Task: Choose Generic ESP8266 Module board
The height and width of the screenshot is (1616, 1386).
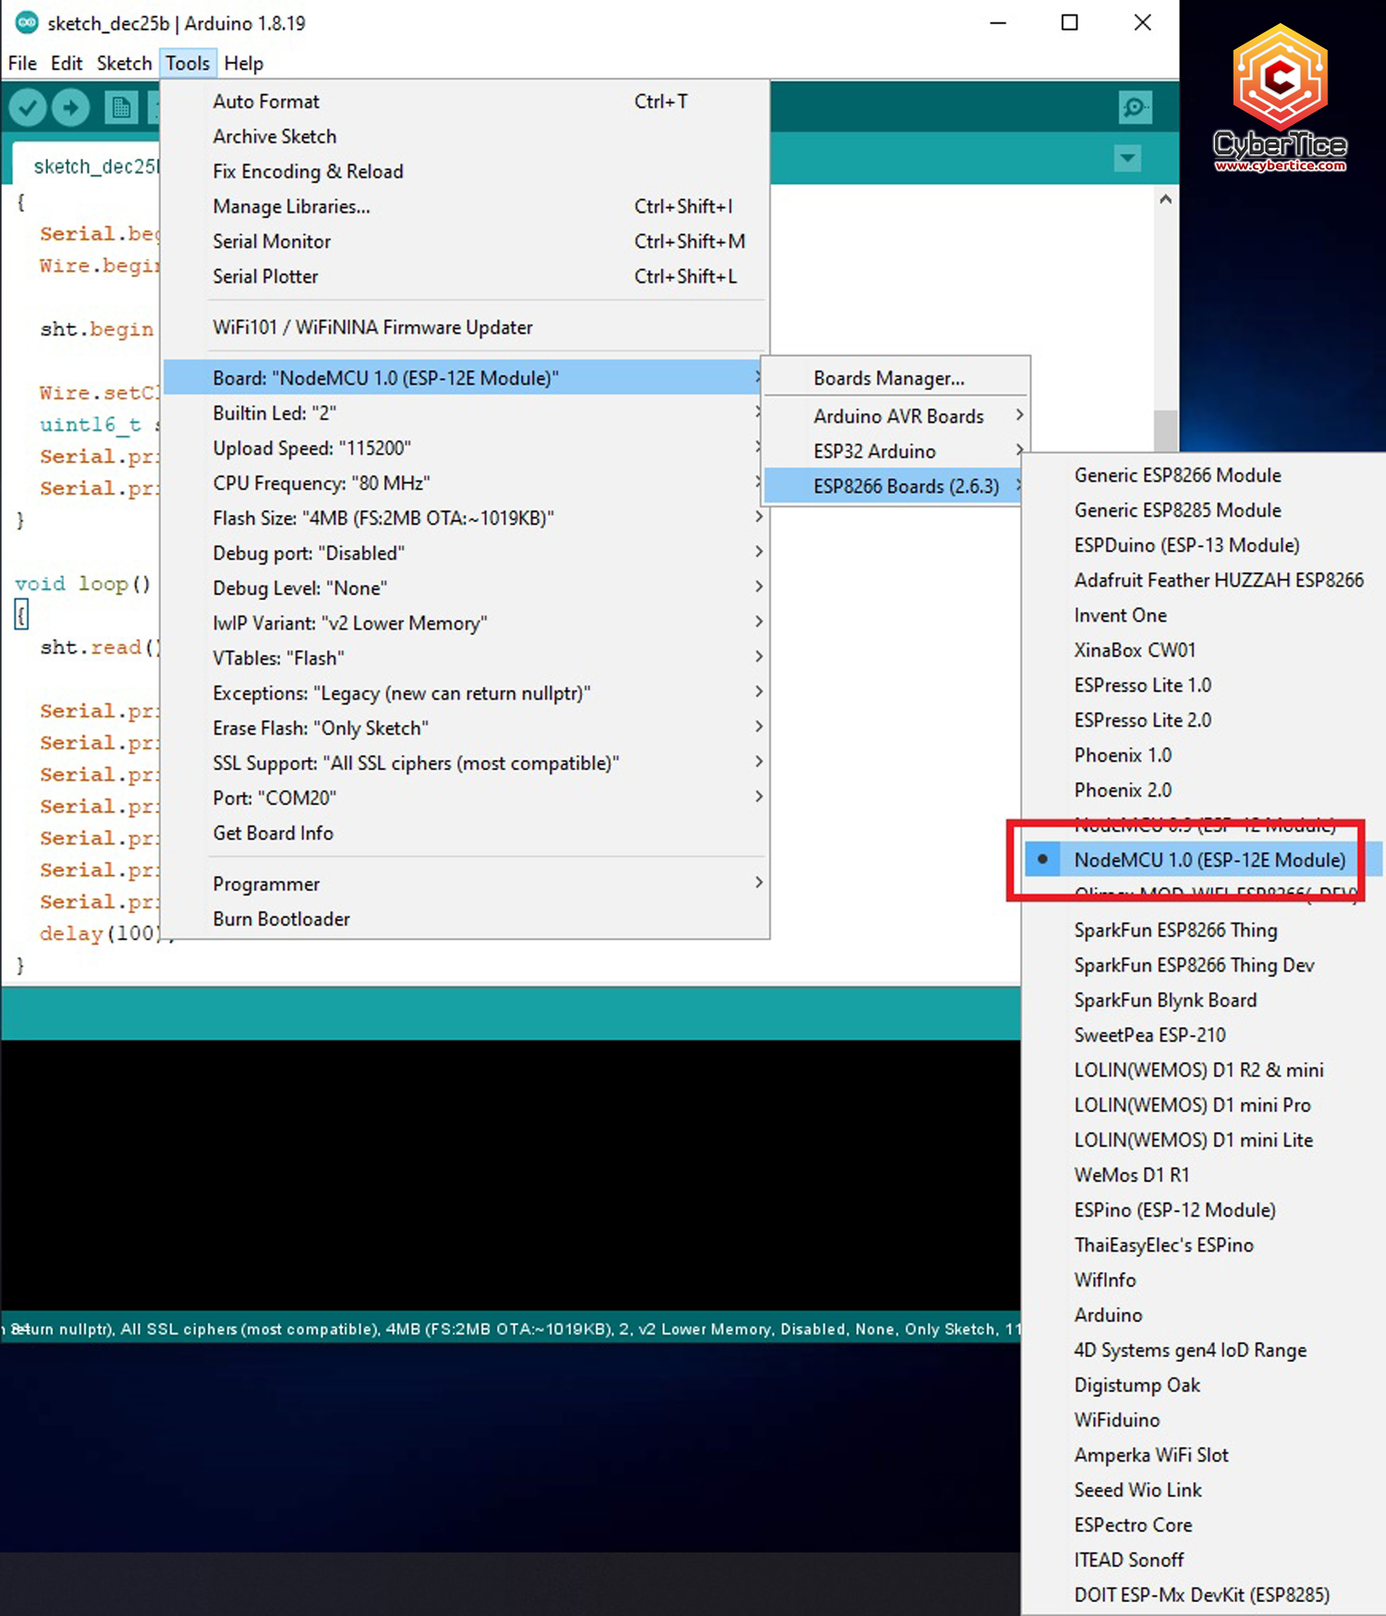Action: (1177, 475)
